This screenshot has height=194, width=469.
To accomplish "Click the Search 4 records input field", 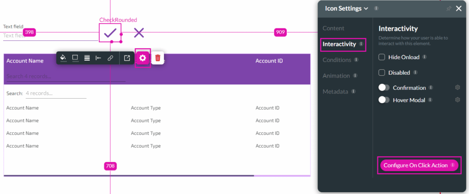I will 56,93.
